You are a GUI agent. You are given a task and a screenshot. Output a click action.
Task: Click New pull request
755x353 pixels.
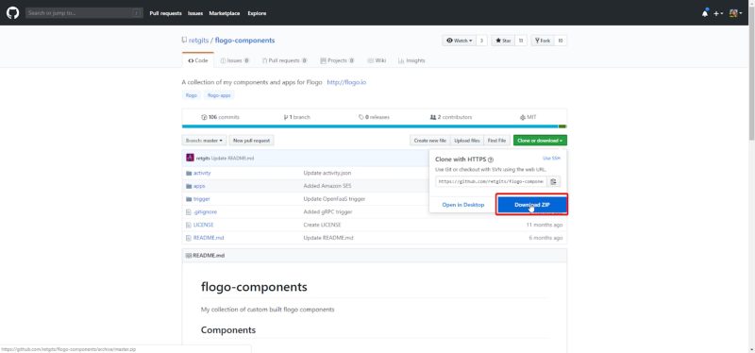(x=251, y=141)
